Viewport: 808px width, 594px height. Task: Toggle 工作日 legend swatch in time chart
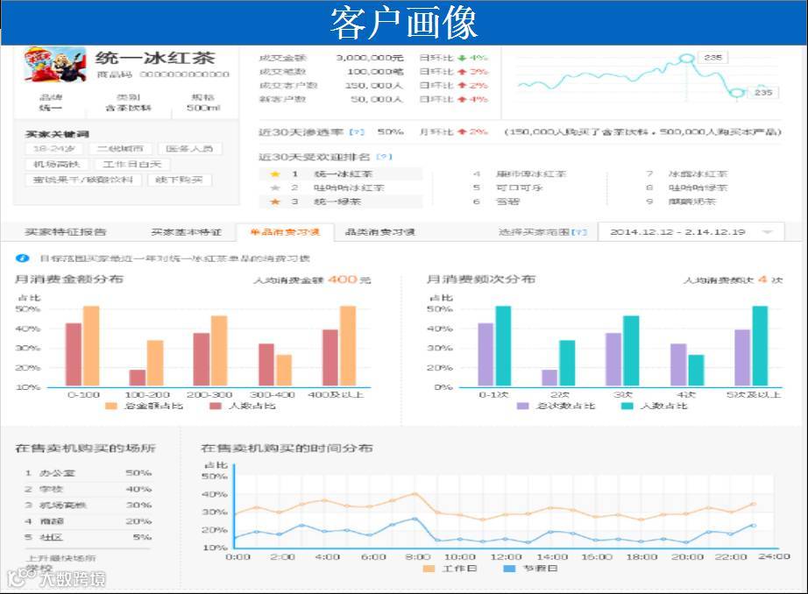[x=429, y=569]
